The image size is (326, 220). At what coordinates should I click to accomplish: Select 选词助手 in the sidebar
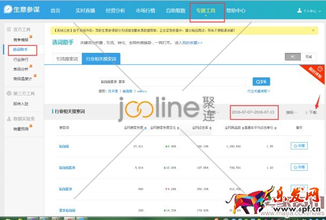[x=20, y=50]
